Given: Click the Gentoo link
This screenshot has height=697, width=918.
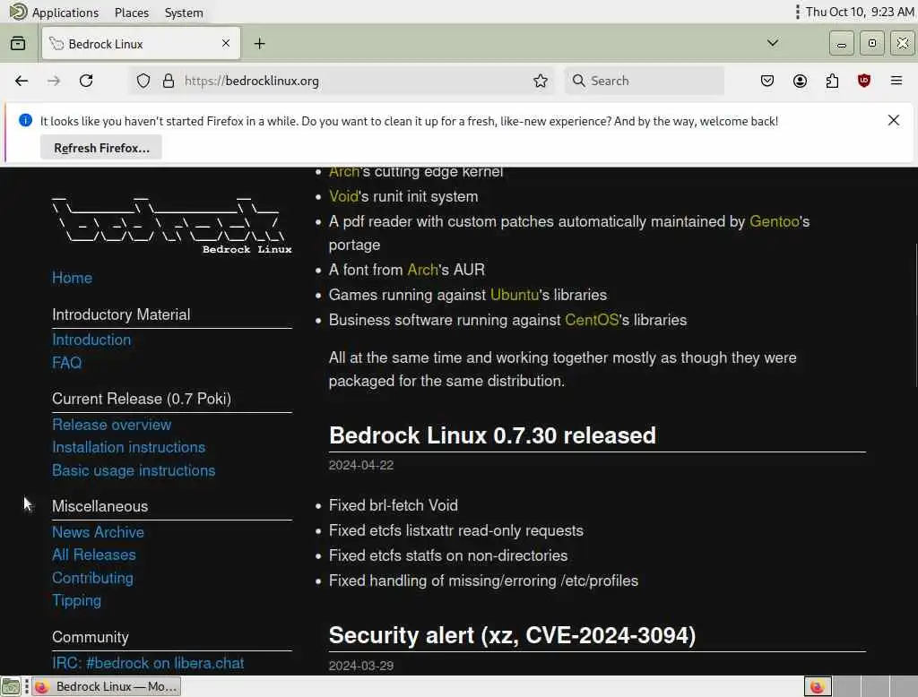Looking at the screenshot, I should [774, 221].
